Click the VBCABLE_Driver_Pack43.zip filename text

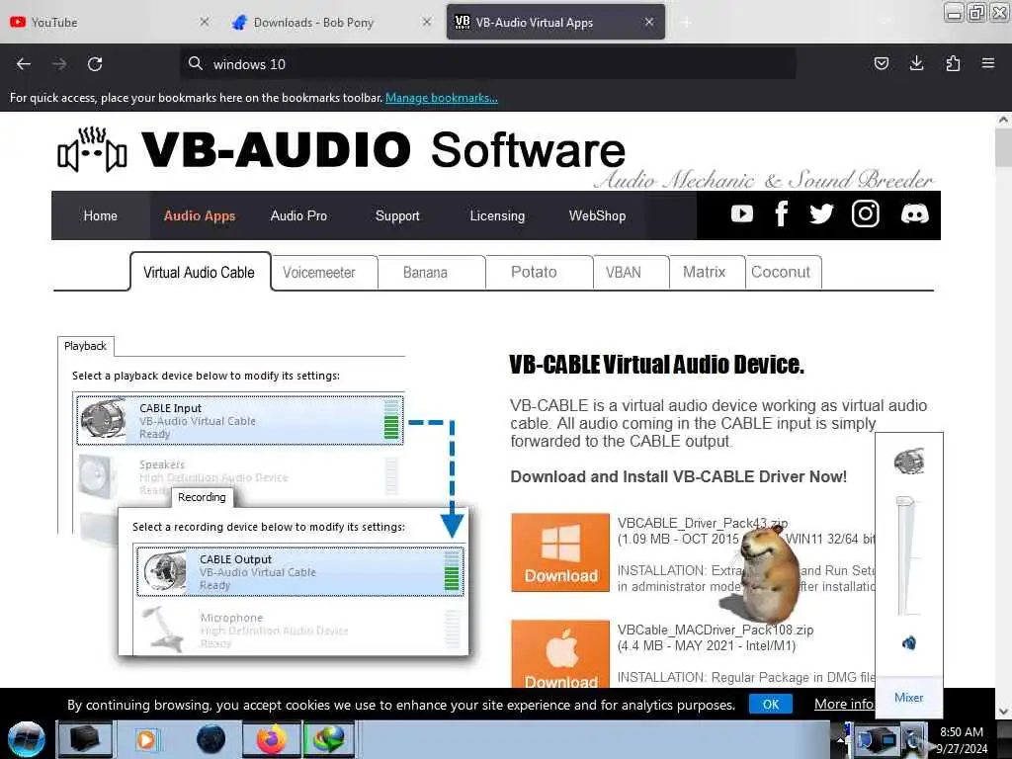703,523
